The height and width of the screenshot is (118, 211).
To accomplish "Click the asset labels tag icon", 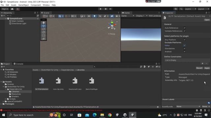I will point(209,103).
